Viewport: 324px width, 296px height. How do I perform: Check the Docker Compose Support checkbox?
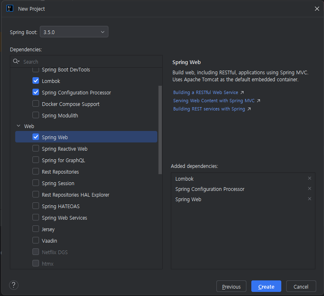(36, 103)
